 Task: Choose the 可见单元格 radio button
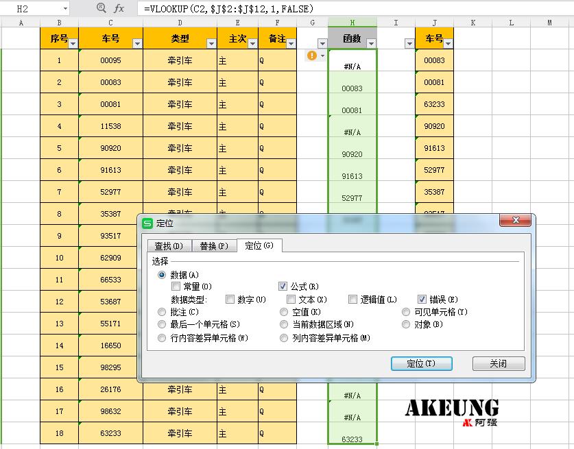pos(407,312)
